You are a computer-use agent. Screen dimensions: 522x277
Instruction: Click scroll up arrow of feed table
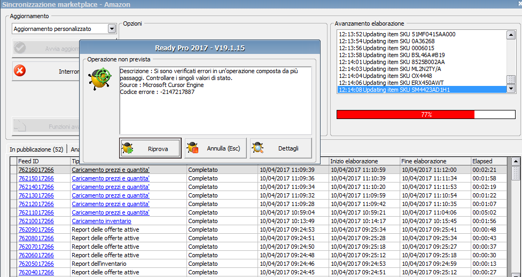pyautogui.click(x=516, y=161)
